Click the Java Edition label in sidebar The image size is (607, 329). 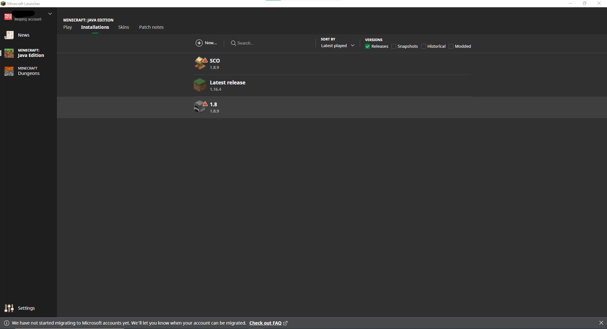(31, 55)
